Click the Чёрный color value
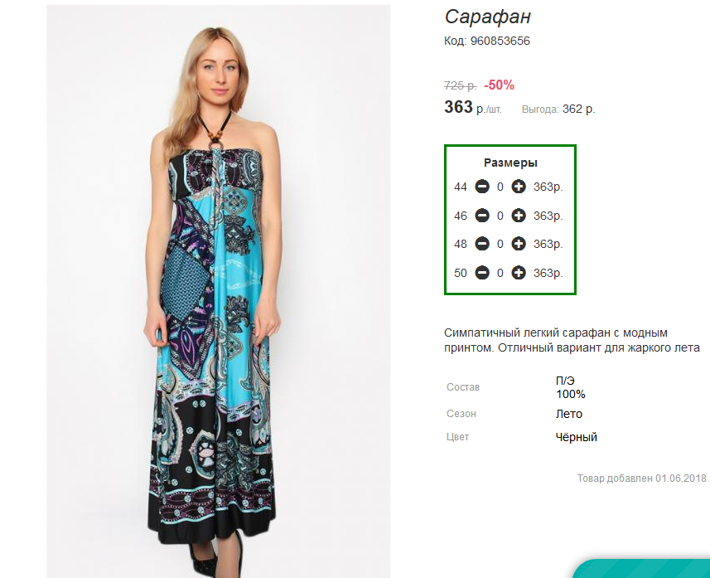Viewport: 710px width, 578px height. point(577,437)
